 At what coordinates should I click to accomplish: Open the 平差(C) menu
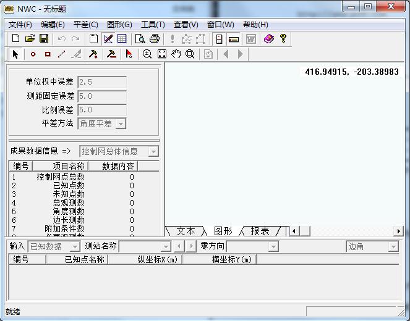[86, 25]
